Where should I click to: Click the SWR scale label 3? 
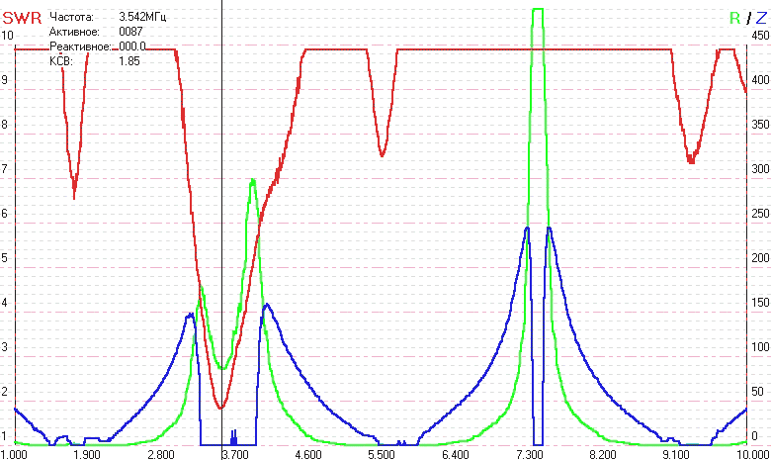pos(4,346)
